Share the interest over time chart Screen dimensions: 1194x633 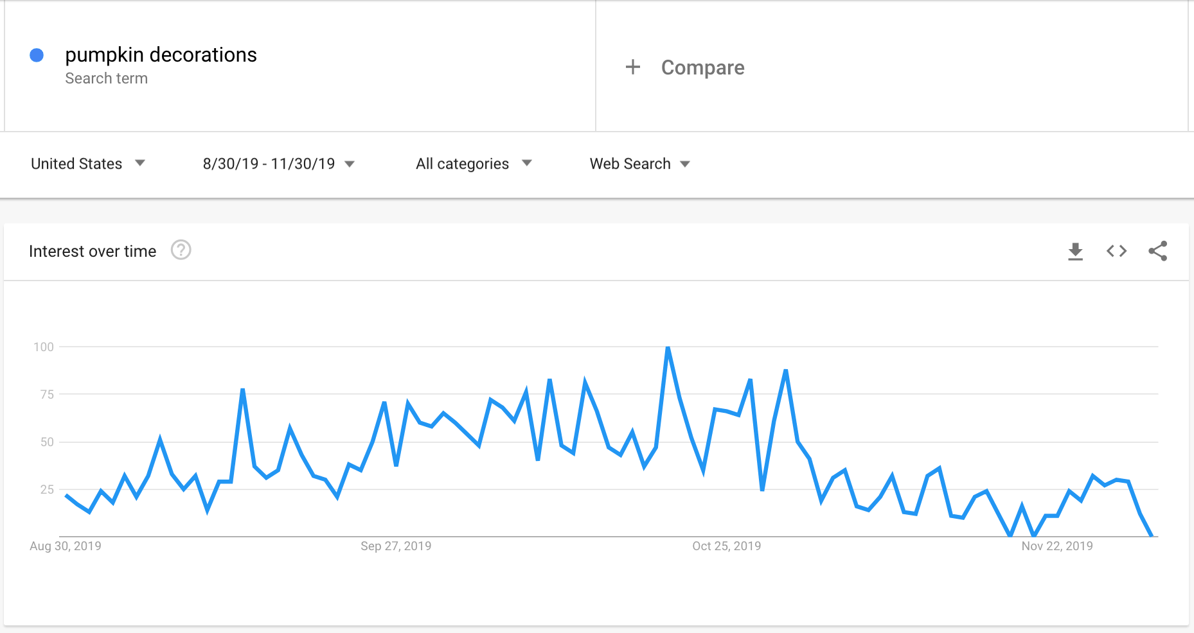tap(1157, 251)
